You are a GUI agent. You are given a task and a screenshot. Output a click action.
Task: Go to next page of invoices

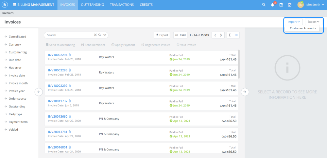click(221, 35)
